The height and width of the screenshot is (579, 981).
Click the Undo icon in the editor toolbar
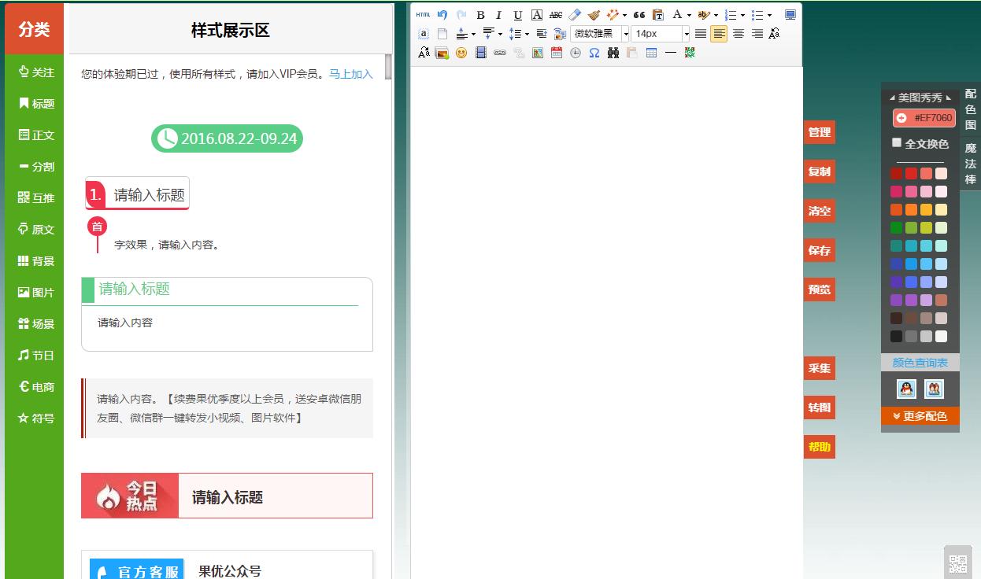[441, 14]
